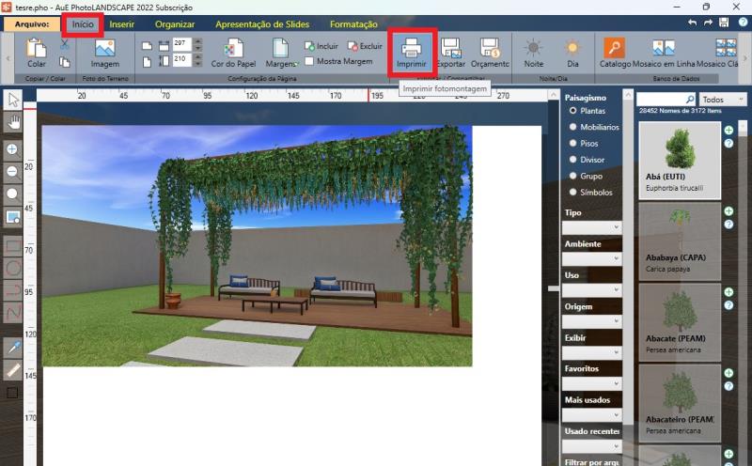Open the Favoritos dropdown
This screenshot has width=752, height=466.
592,383
